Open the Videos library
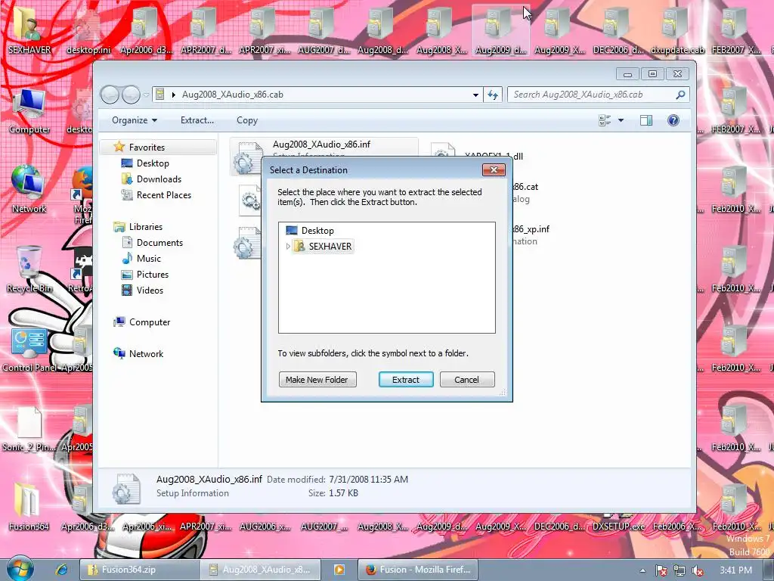The height and width of the screenshot is (581, 774). (x=150, y=290)
